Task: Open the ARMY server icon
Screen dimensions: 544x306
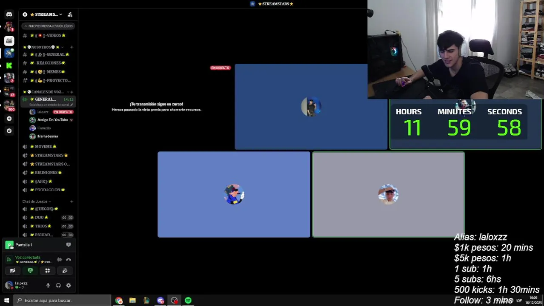Action: coord(9,41)
